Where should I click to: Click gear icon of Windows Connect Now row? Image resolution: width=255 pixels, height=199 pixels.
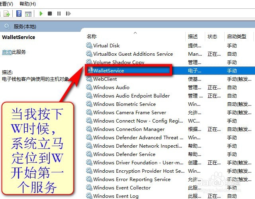89,121
